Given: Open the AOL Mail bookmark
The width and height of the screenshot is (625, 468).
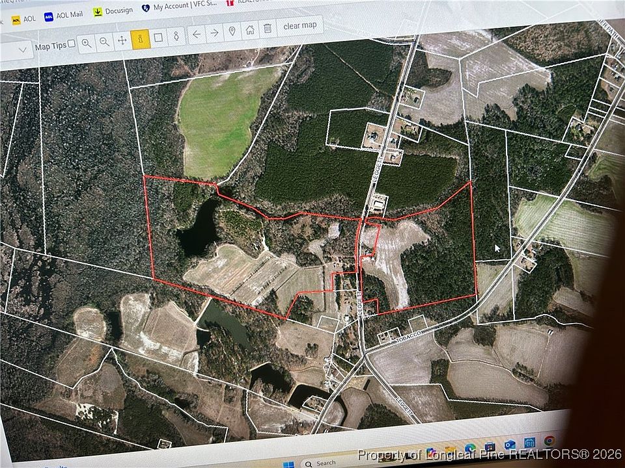Looking at the screenshot, I should pos(63,16).
